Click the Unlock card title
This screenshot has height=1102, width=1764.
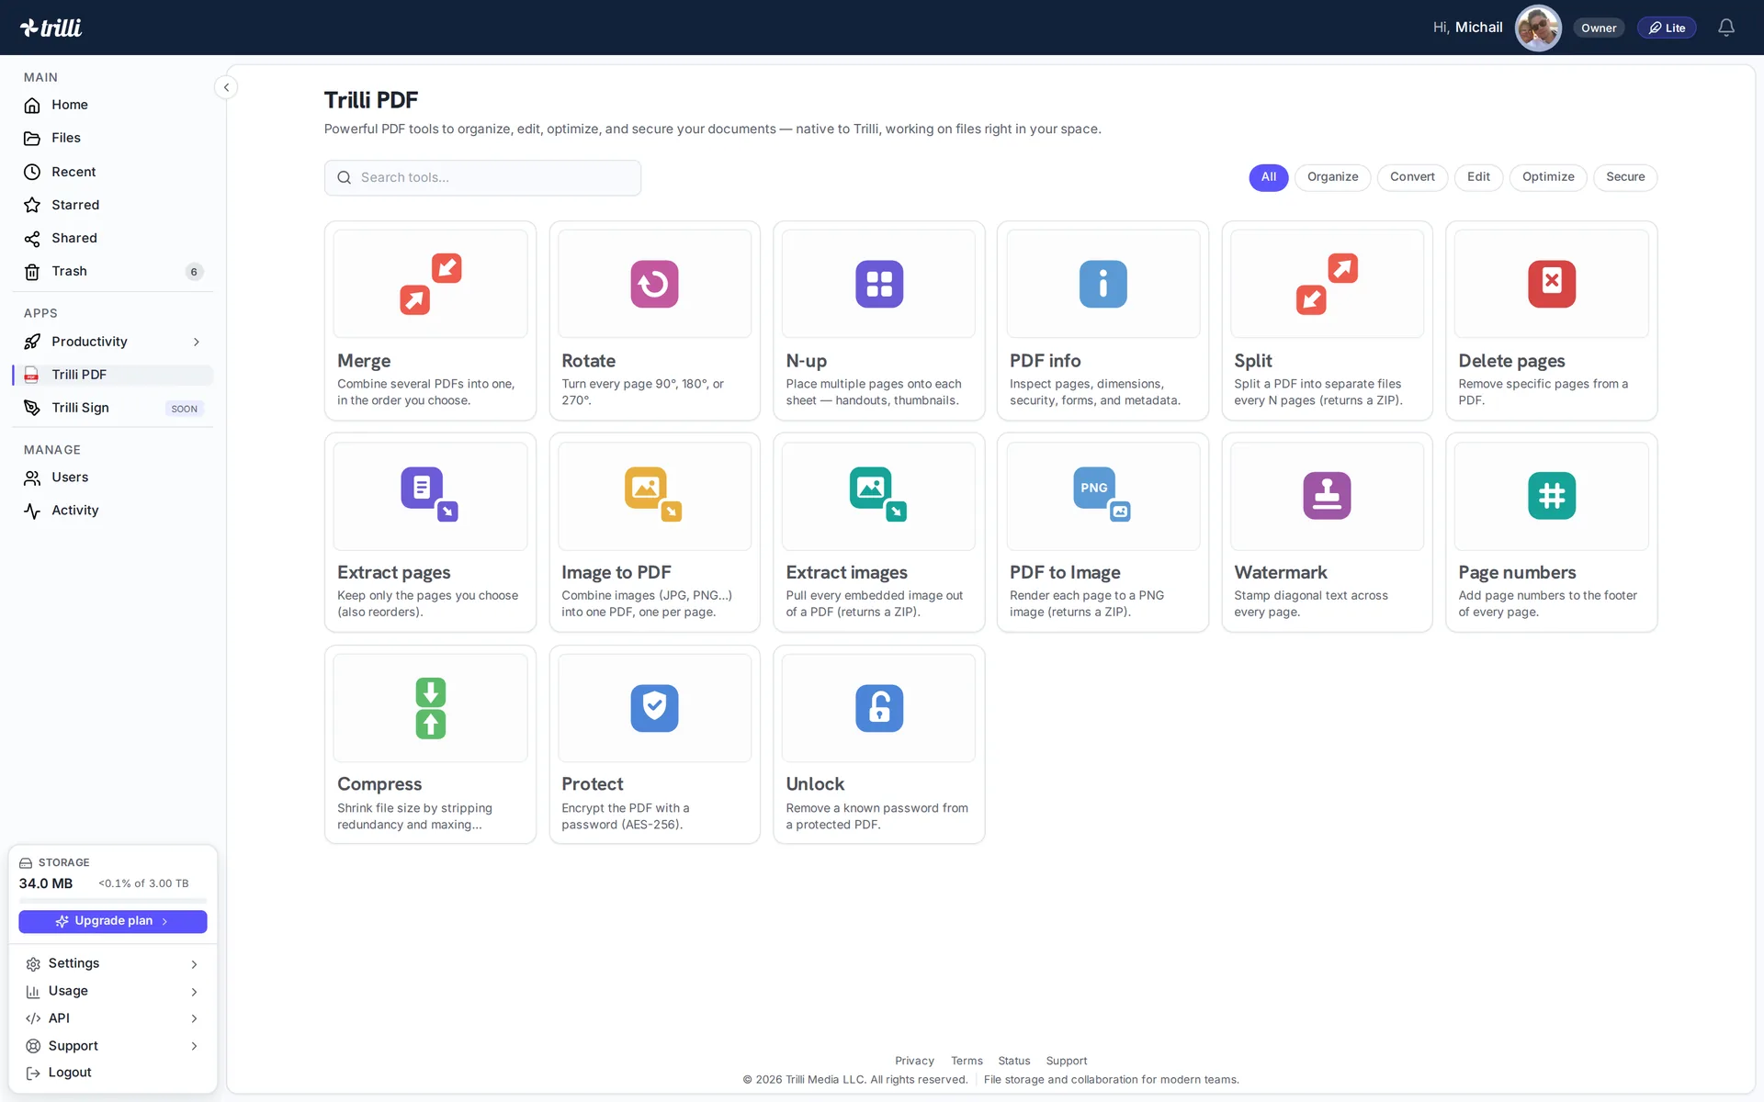(x=815, y=784)
